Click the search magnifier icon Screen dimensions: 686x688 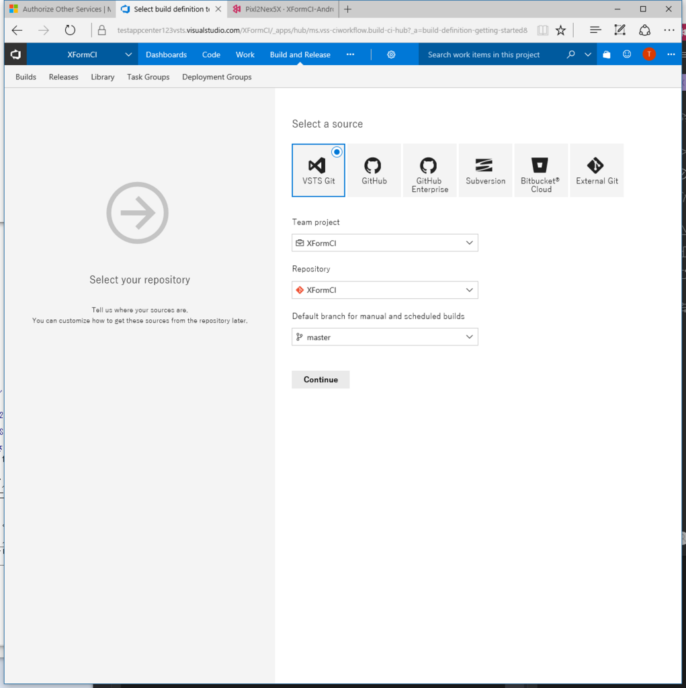coord(570,54)
